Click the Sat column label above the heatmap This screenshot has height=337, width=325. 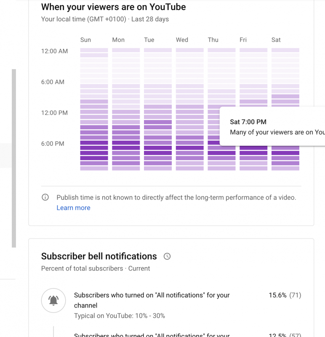tap(276, 40)
